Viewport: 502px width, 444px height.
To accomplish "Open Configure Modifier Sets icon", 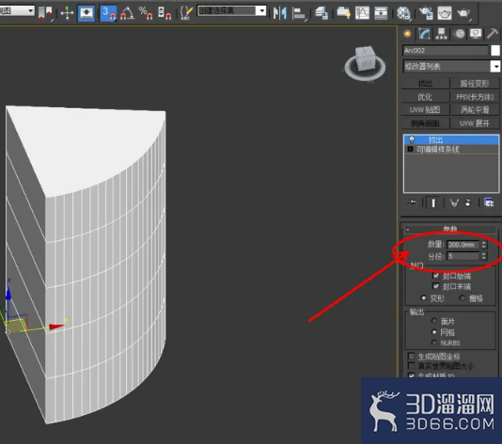I will click(x=489, y=203).
